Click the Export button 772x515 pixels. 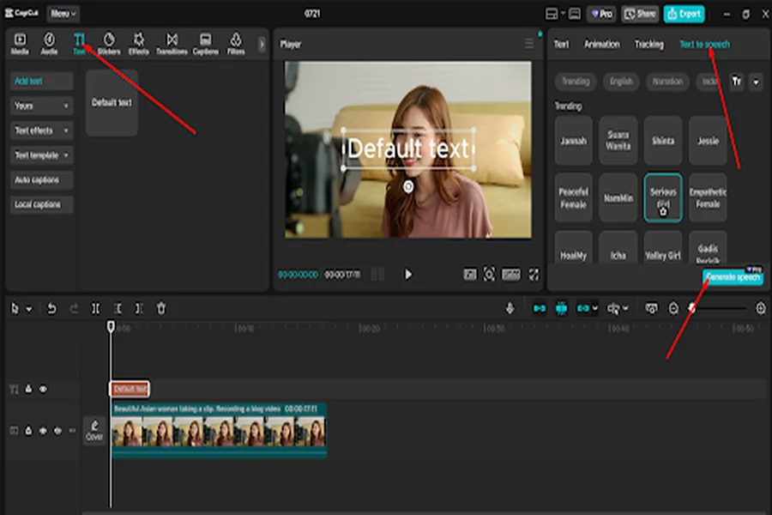coord(684,14)
